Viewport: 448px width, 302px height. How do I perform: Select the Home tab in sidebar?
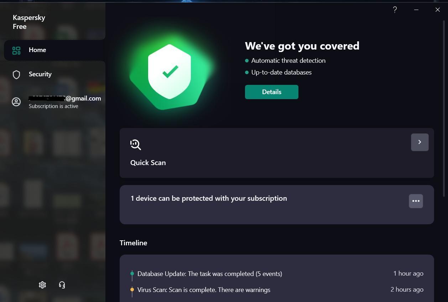tap(37, 50)
